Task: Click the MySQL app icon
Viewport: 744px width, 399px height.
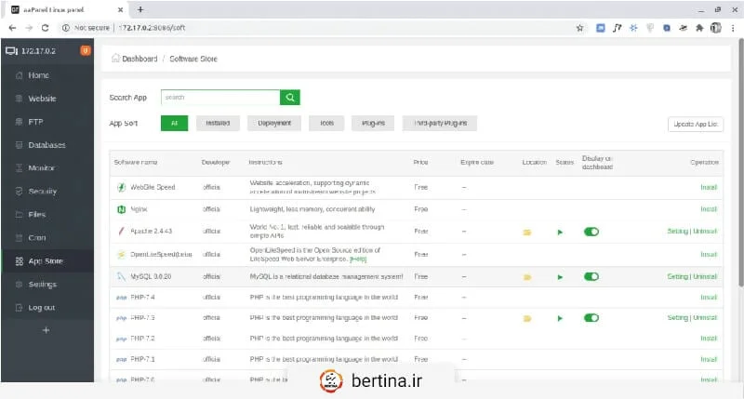Action: click(x=122, y=276)
